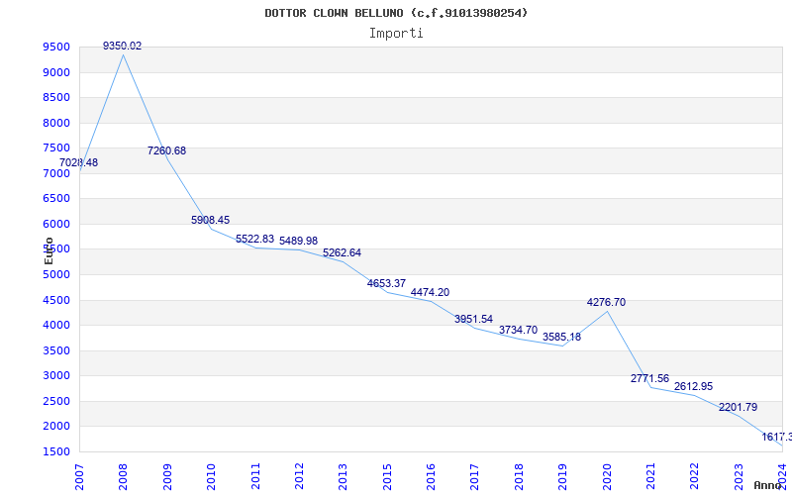Click the Euro y-axis title

pos(49,250)
